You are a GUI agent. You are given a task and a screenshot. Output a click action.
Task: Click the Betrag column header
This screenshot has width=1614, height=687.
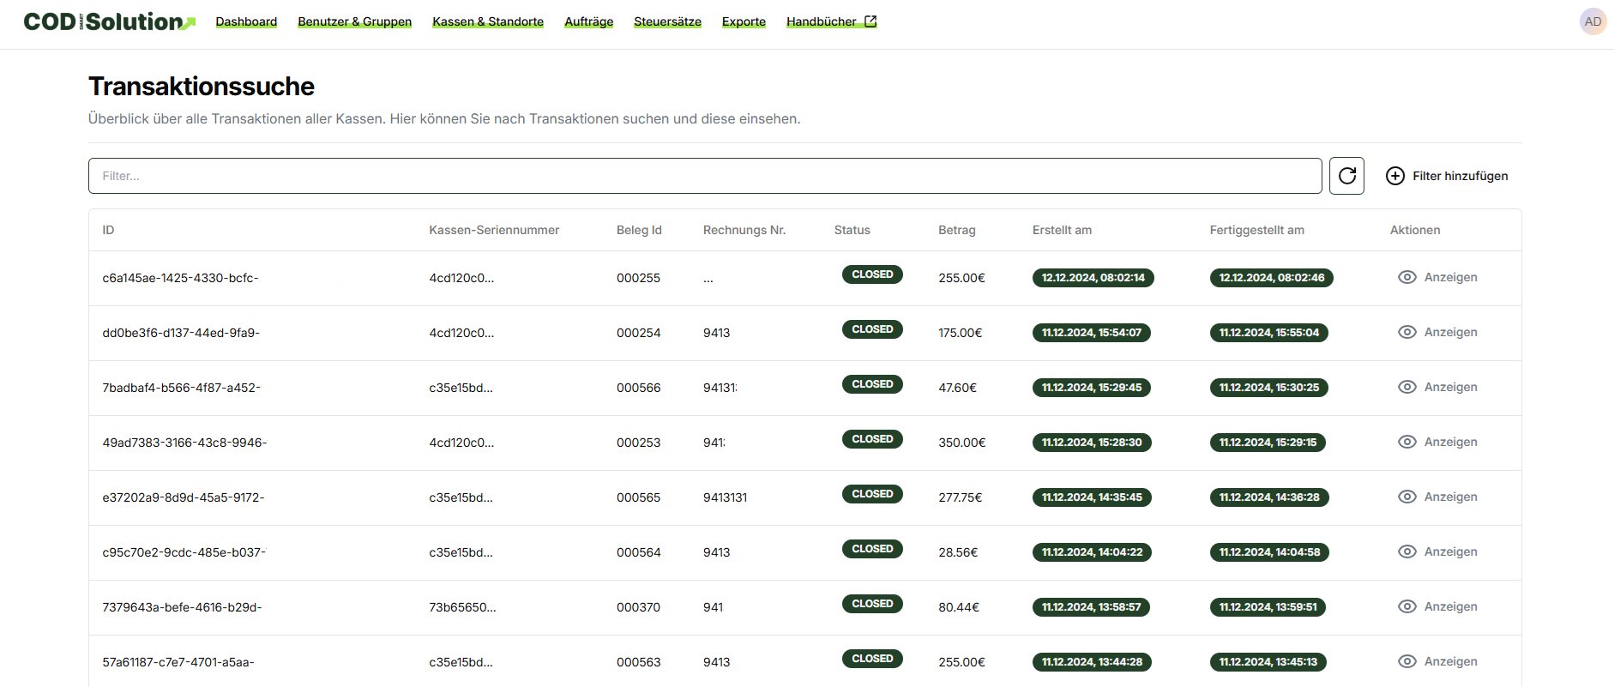click(956, 230)
